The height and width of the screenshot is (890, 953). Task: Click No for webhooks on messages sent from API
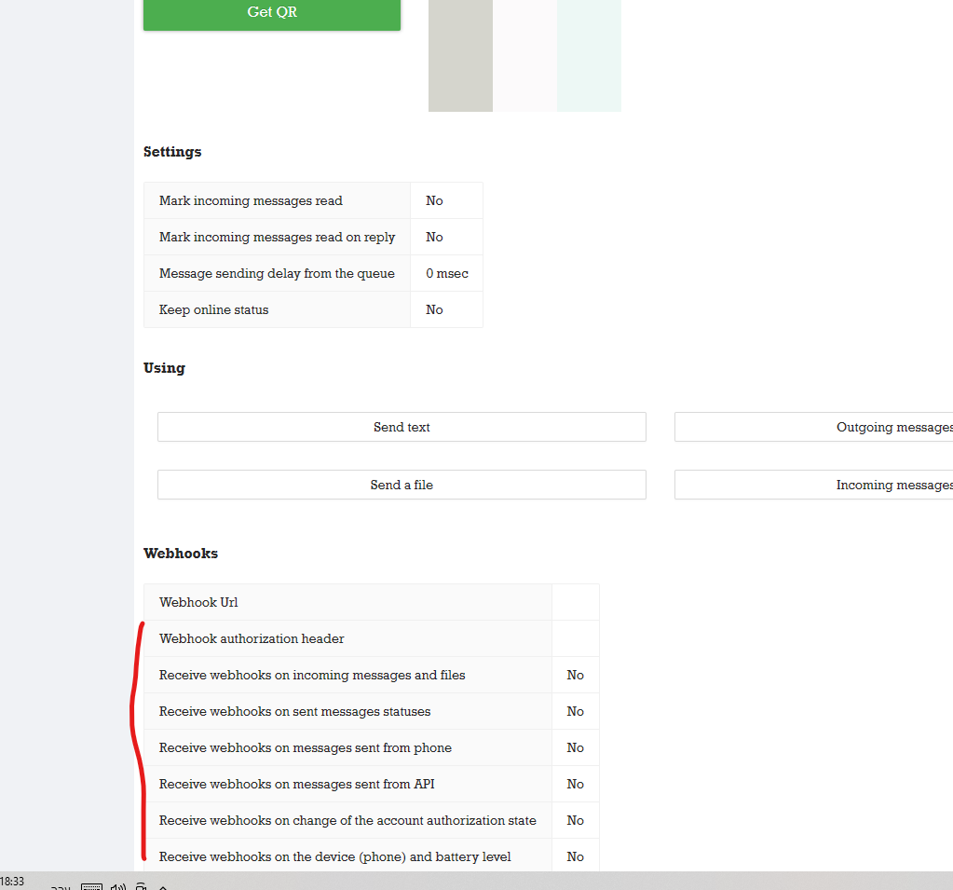tap(575, 784)
